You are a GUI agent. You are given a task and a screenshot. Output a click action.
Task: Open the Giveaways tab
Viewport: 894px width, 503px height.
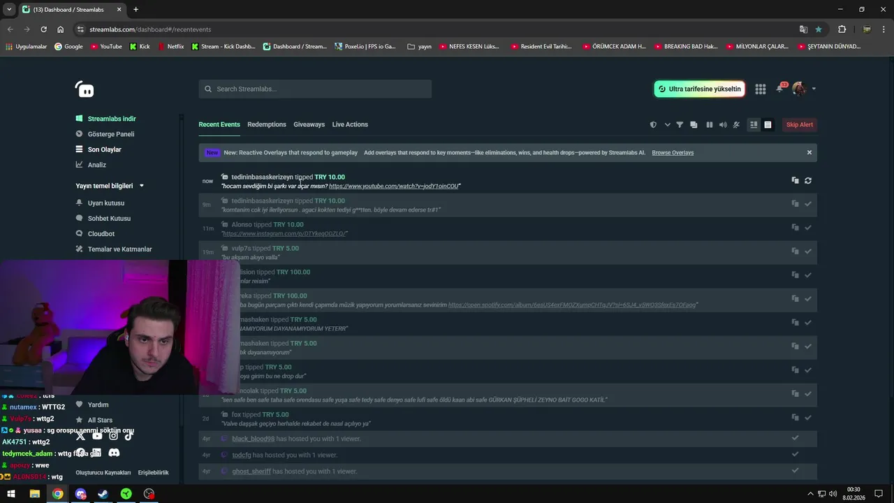(x=309, y=124)
